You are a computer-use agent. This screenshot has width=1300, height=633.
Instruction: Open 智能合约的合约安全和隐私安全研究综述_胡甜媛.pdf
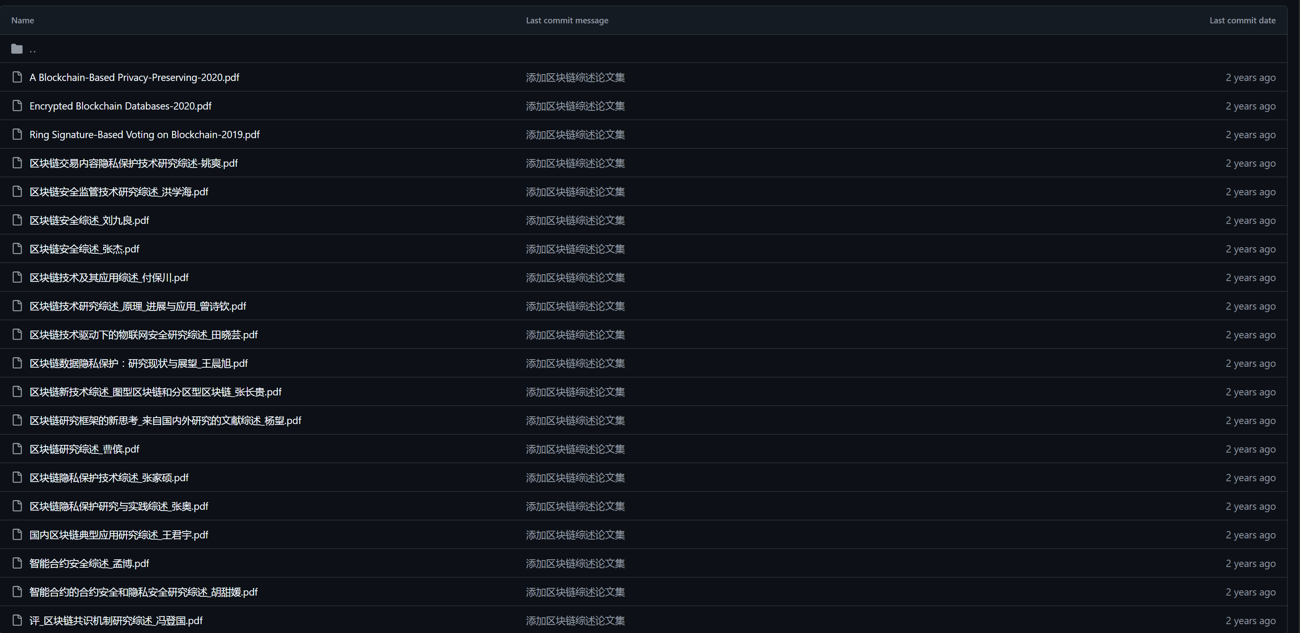click(143, 592)
